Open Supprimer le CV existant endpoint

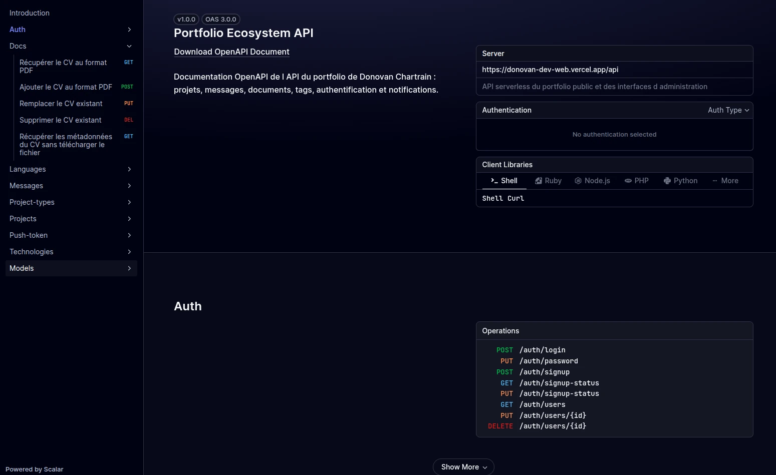[x=61, y=120]
